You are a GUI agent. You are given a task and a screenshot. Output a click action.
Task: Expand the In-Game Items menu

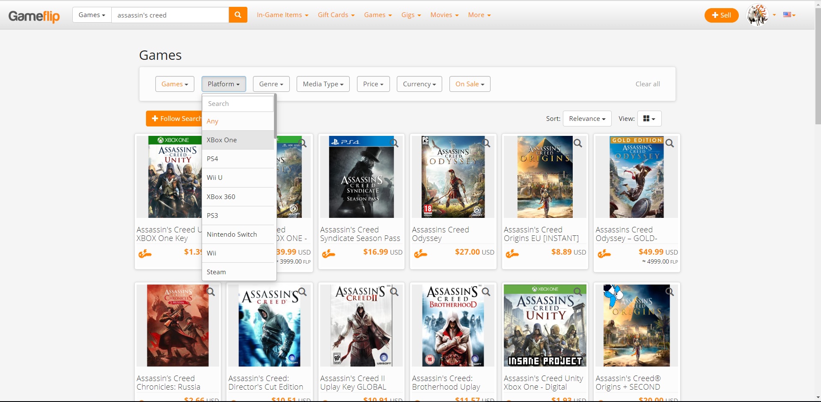click(283, 15)
